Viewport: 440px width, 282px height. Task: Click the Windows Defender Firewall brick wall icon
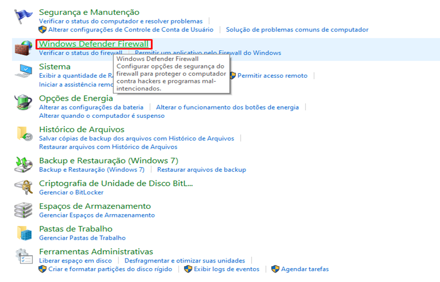click(x=23, y=48)
